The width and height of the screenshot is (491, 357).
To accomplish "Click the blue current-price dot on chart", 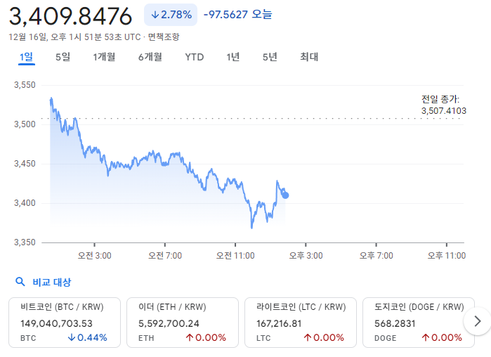I will [285, 195].
